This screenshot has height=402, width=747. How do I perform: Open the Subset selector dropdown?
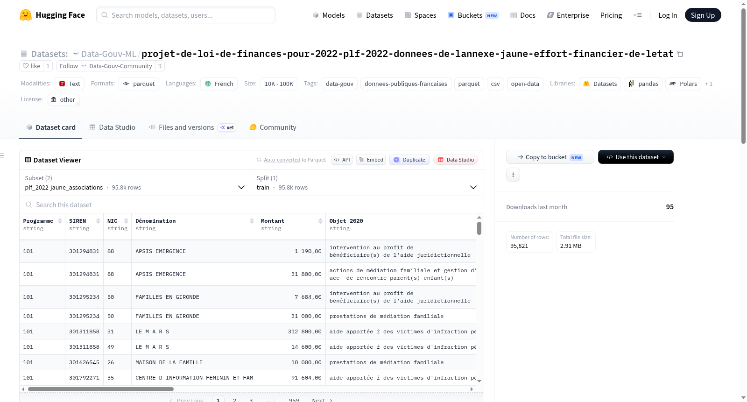pos(135,183)
